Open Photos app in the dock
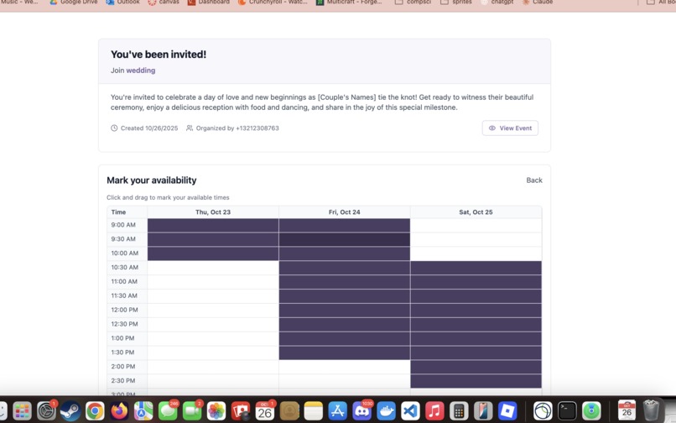The image size is (676, 423). tap(216, 410)
